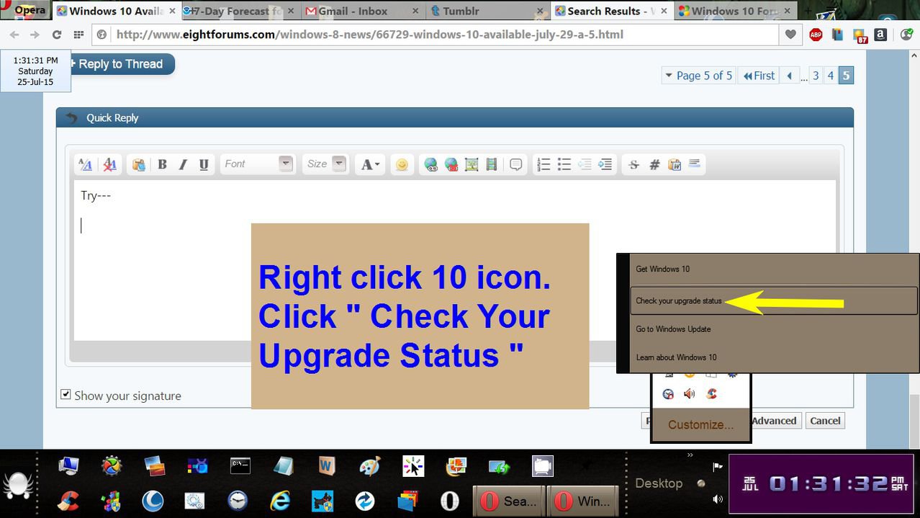Click the insert video icon
The image size is (920, 518).
[492, 164]
